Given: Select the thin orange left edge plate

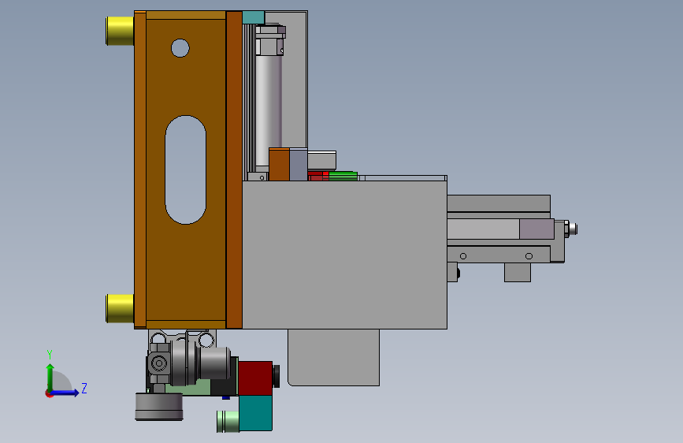Looking at the screenshot, I should (x=140, y=169).
